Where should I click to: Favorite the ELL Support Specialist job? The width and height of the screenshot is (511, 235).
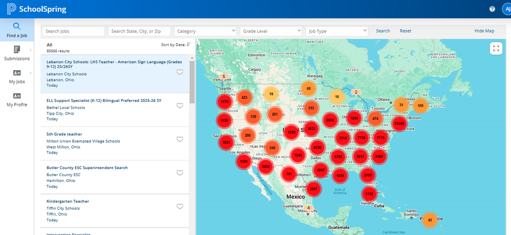(180, 105)
